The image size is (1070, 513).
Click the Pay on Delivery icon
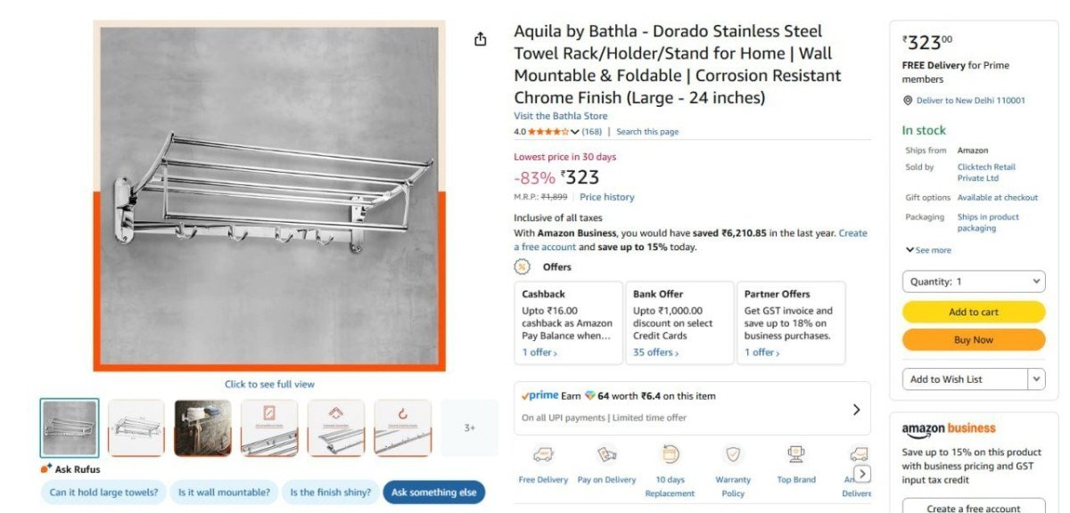(607, 455)
